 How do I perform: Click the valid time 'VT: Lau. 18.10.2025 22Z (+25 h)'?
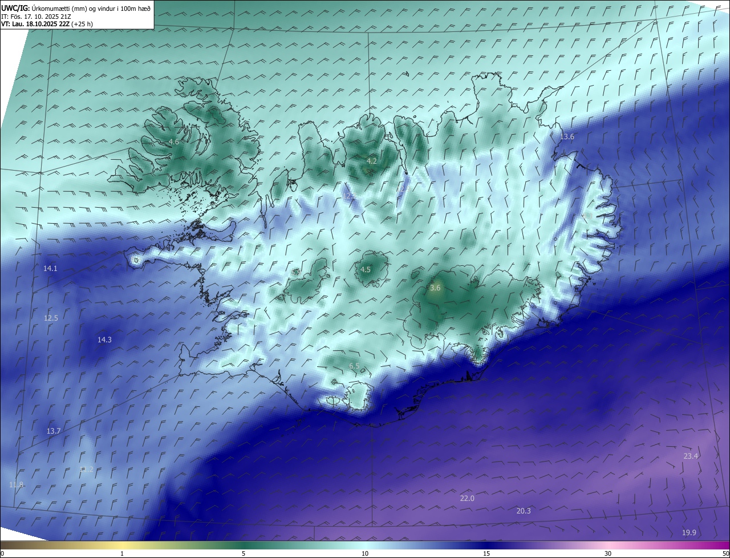47,24
